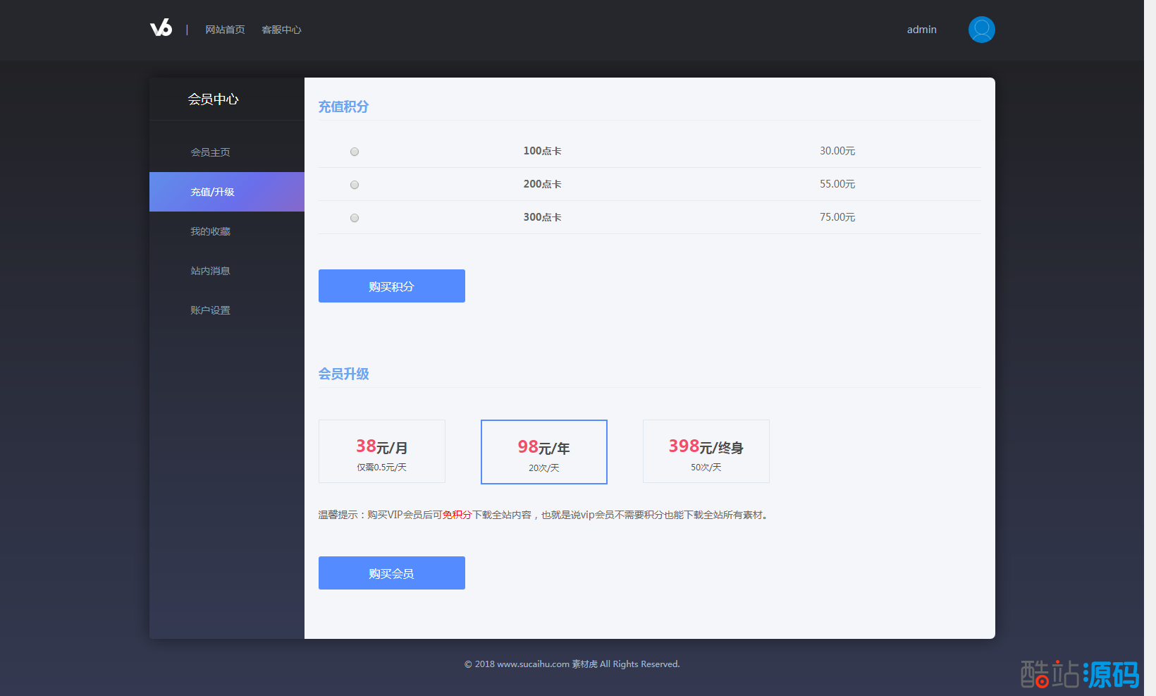Select 充值/升级 sidebar item
1156x696 pixels.
pyautogui.click(x=212, y=192)
